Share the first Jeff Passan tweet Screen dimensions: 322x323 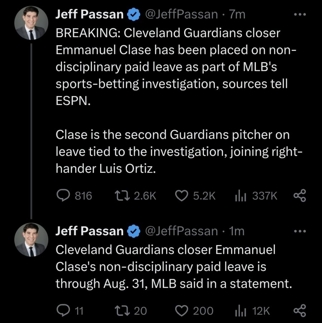pos(299,196)
